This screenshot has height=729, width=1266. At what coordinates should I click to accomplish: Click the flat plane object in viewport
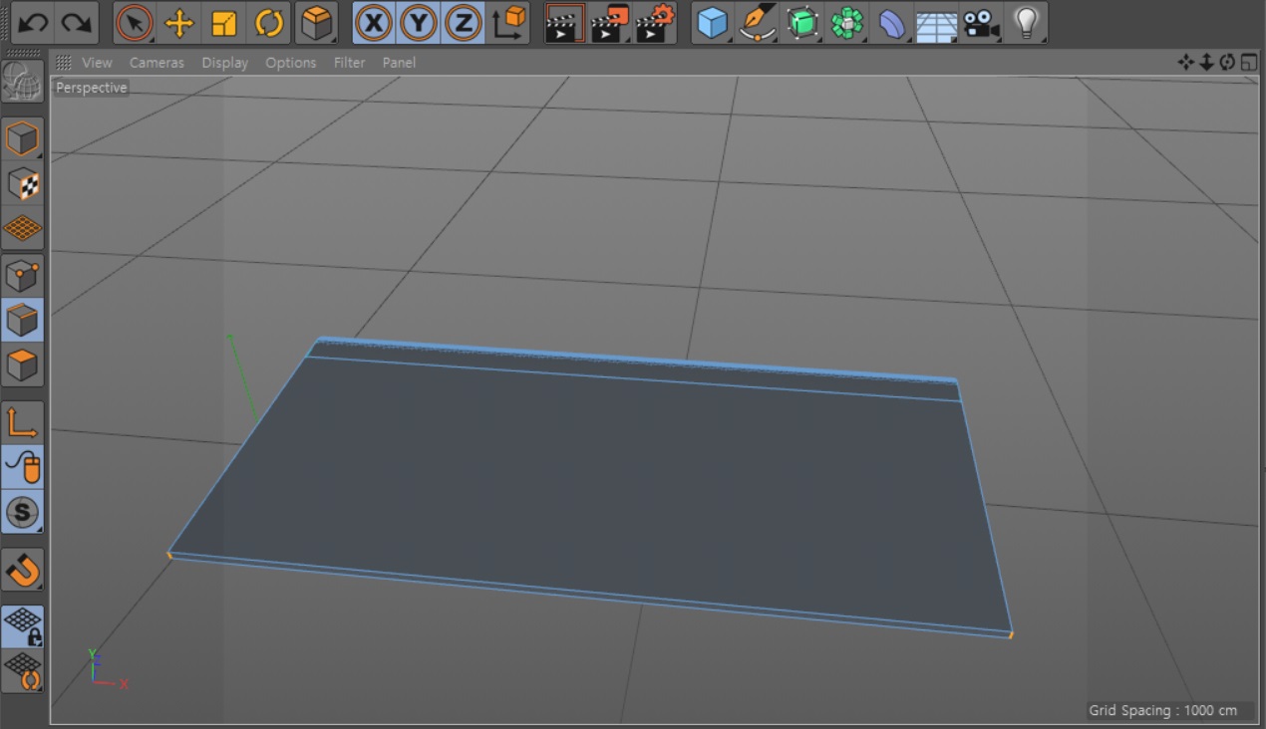point(598,488)
